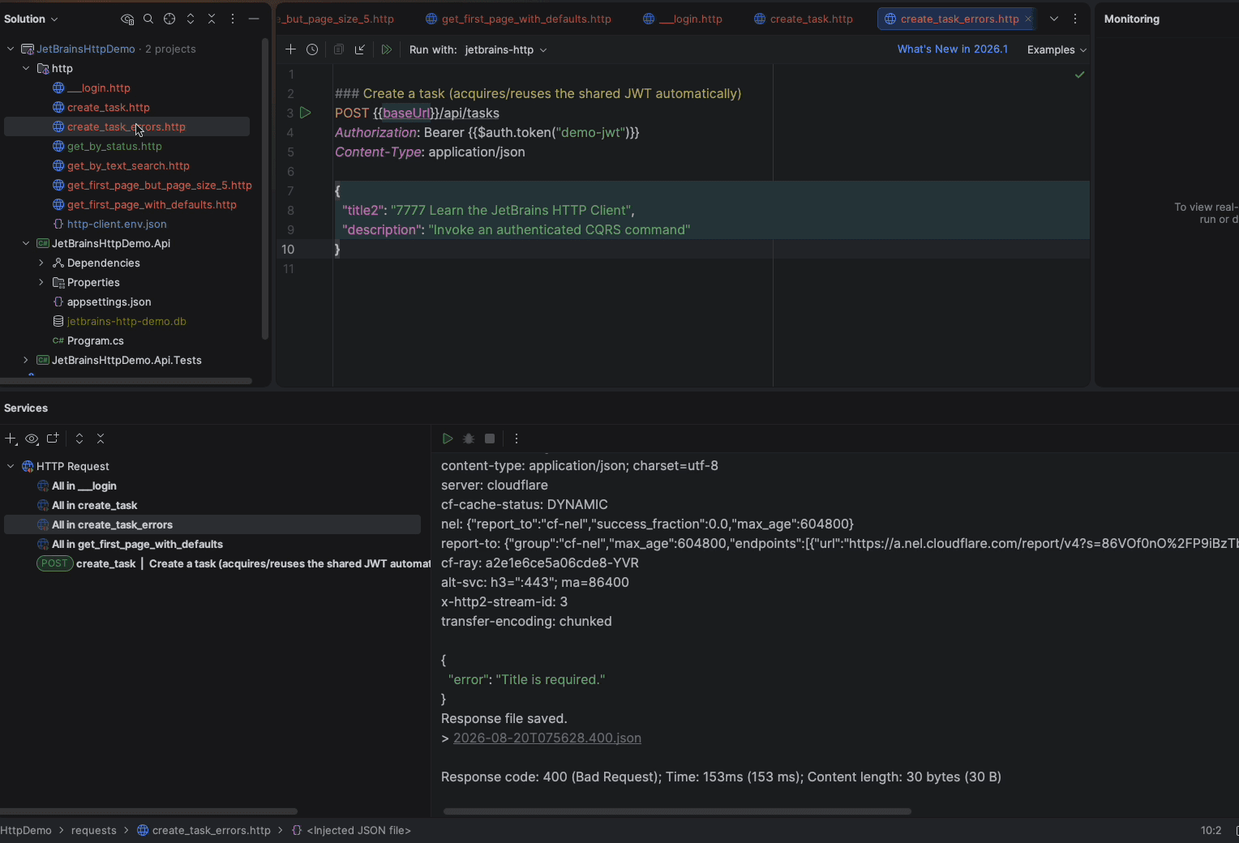Collapse all nodes in Solution panel
Viewport: 1239px width, 843px height.
point(212,19)
